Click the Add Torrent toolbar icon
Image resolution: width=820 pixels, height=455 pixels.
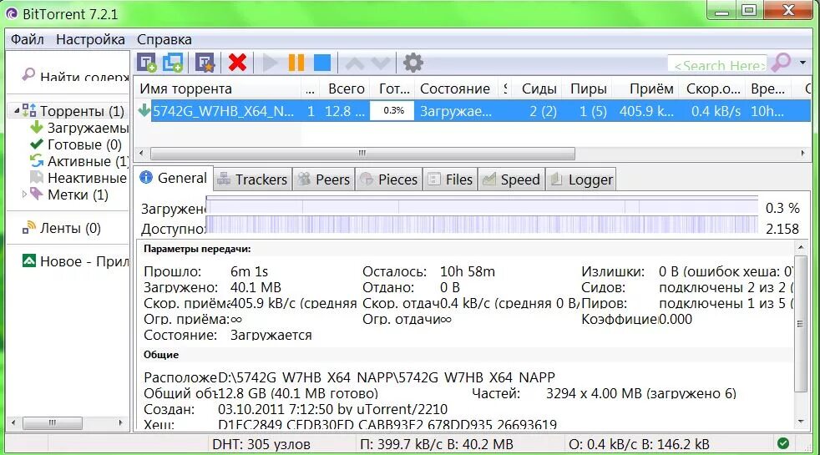tap(146, 63)
